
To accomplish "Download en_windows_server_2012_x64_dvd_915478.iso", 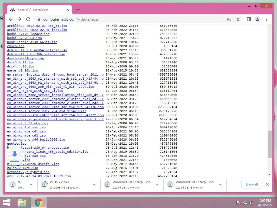I will click(x=47, y=111).
